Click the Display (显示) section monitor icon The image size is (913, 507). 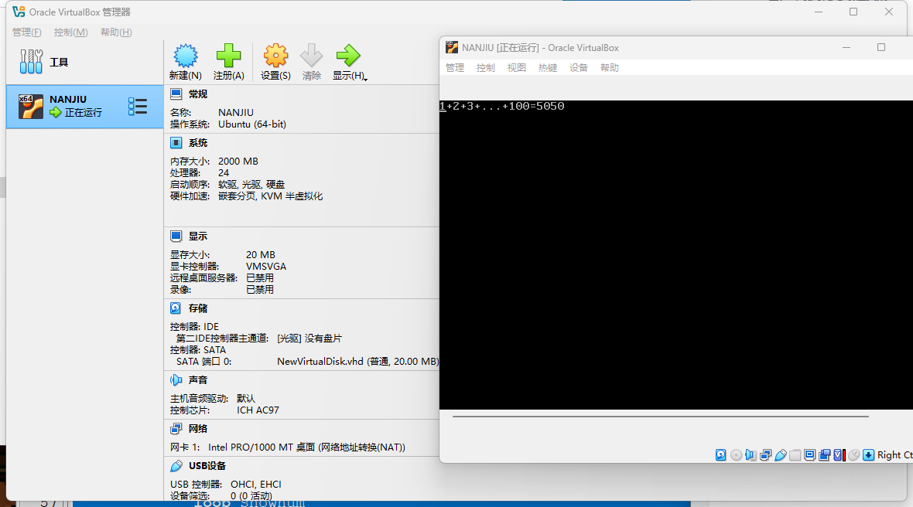176,236
